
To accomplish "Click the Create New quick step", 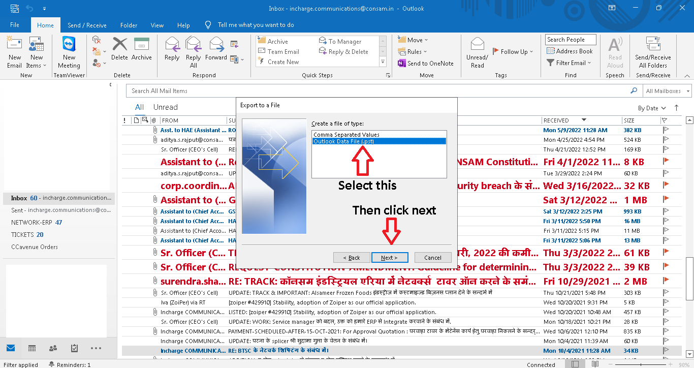I will (278, 62).
